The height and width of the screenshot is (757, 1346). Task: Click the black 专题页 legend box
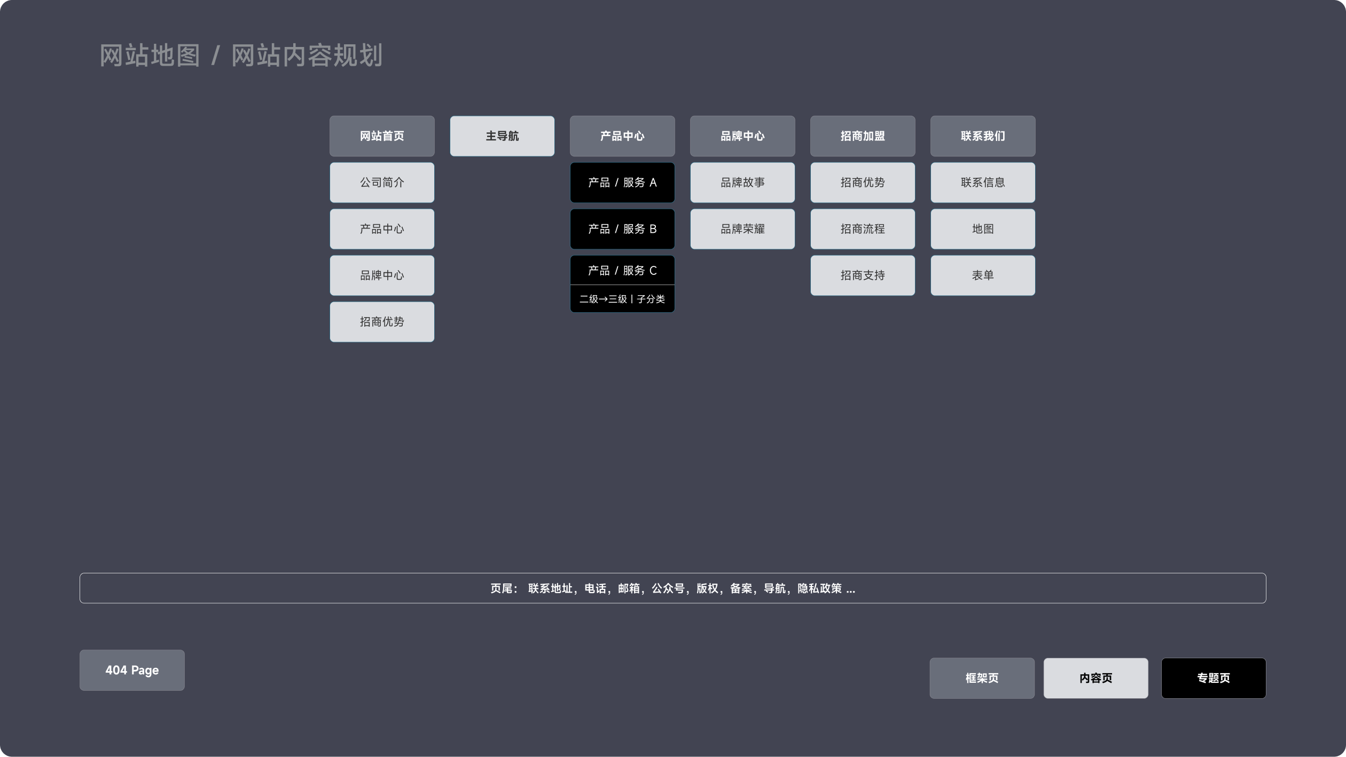(x=1214, y=678)
